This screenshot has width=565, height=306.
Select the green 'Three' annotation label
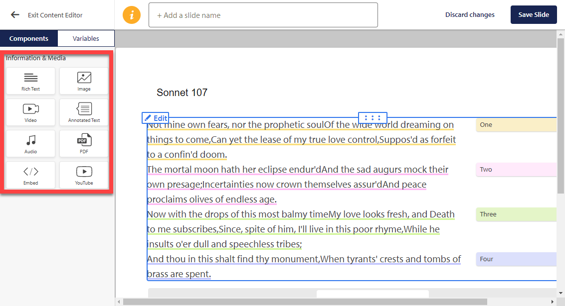[516, 214]
